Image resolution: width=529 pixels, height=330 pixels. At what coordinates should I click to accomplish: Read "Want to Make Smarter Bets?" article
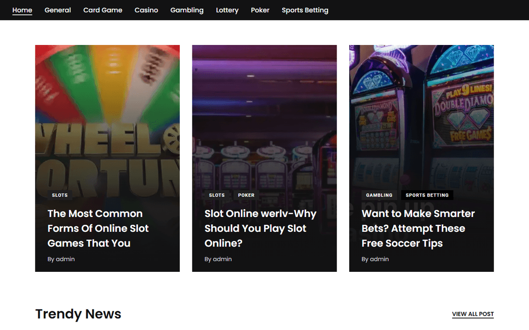[x=418, y=228]
